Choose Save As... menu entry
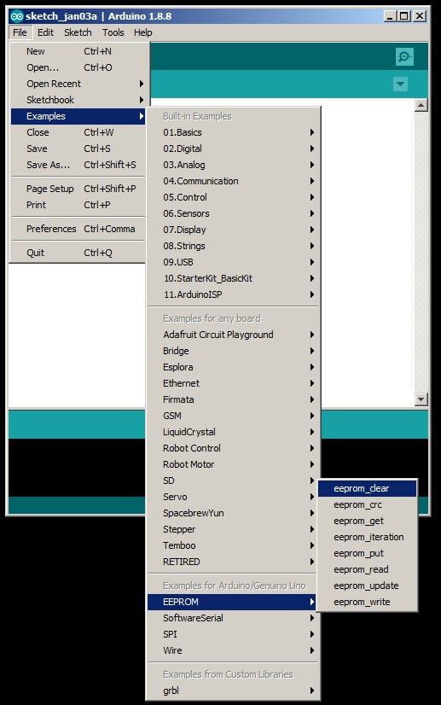 click(78, 165)
